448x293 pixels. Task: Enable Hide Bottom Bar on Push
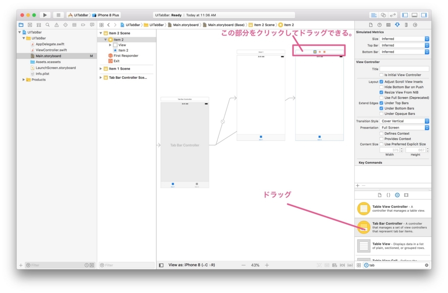381,87
